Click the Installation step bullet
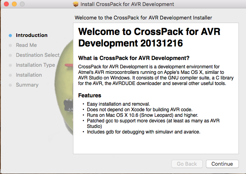Image resolution: width=246 pixels, height=174 pixels. 10,75
